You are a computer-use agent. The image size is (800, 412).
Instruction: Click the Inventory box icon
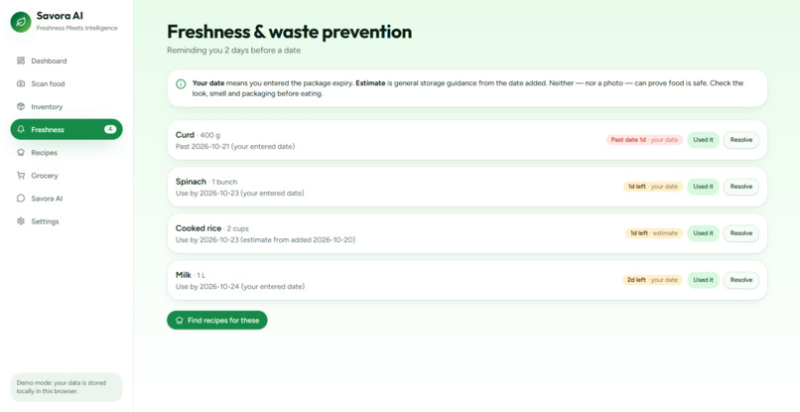[x=21, y=106]
